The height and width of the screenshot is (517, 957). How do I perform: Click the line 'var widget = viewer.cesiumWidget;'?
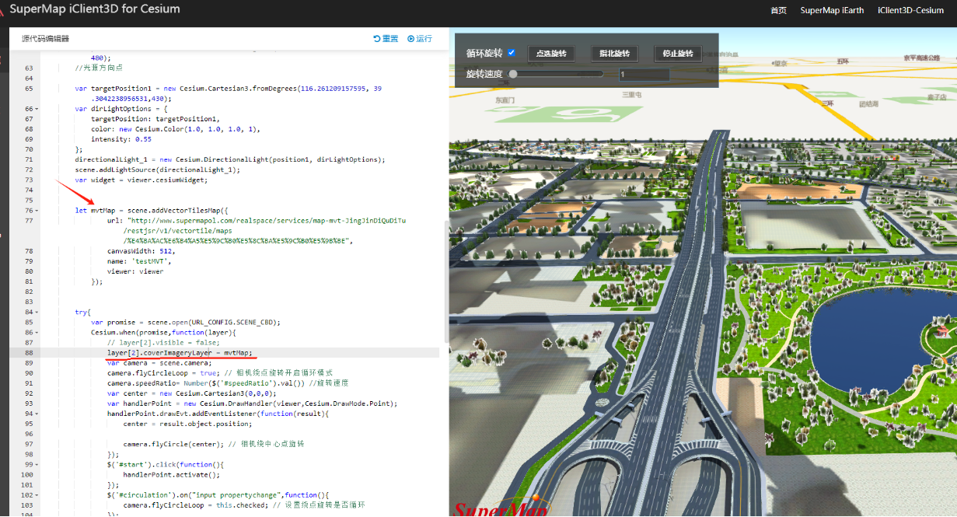click(x=141, y=180)
